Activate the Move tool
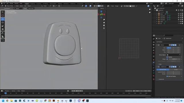 click(x=3, y=19)
